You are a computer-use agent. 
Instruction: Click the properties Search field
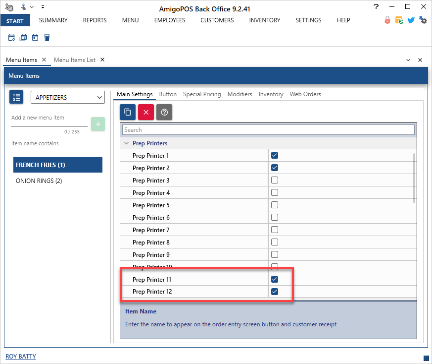[268, 130]
